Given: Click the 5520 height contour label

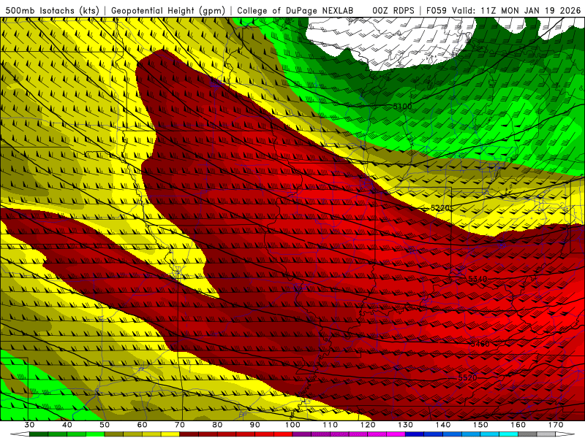Looking at the screenshot, I should click(467, 377).
